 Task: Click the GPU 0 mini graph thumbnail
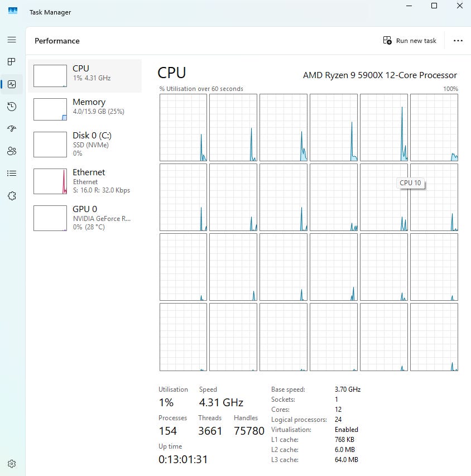[x=50, y=218]
